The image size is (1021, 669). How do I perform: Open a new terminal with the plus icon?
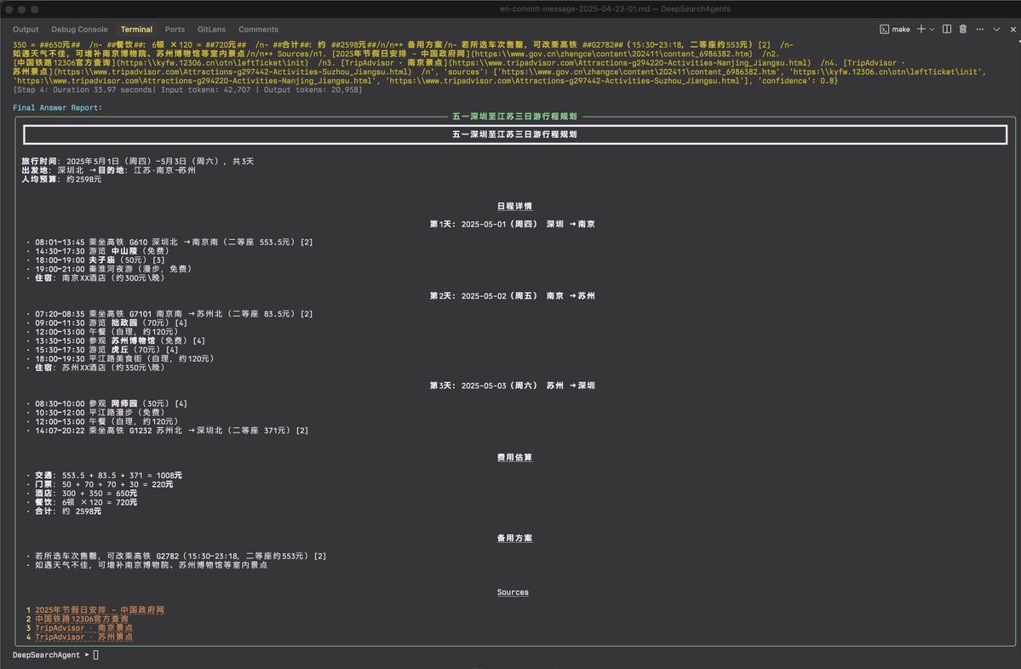[921, 29]
